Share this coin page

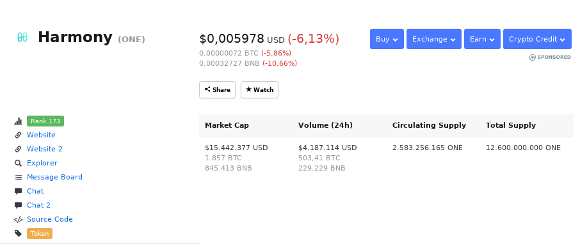218,89
